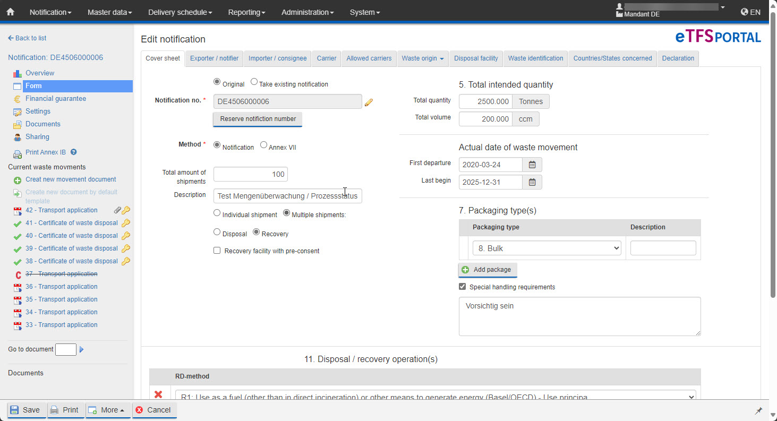Enable Recovery facility with pre-consent checkbox
This screenshot has height=421, width=777.
coord(217,251)
